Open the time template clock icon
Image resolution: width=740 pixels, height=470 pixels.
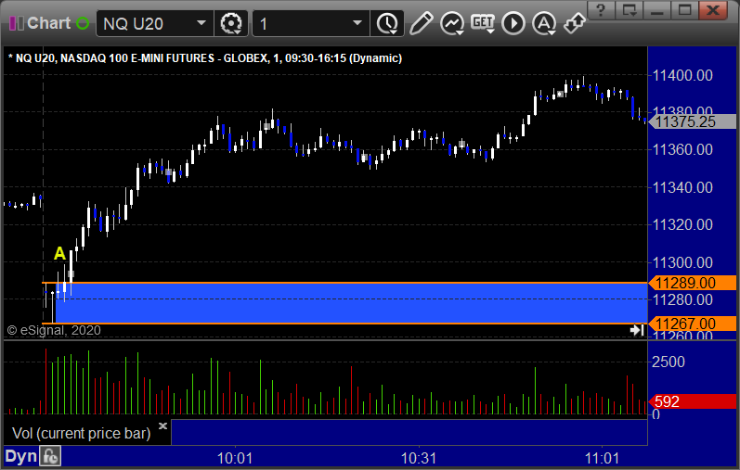pos(387,23)
